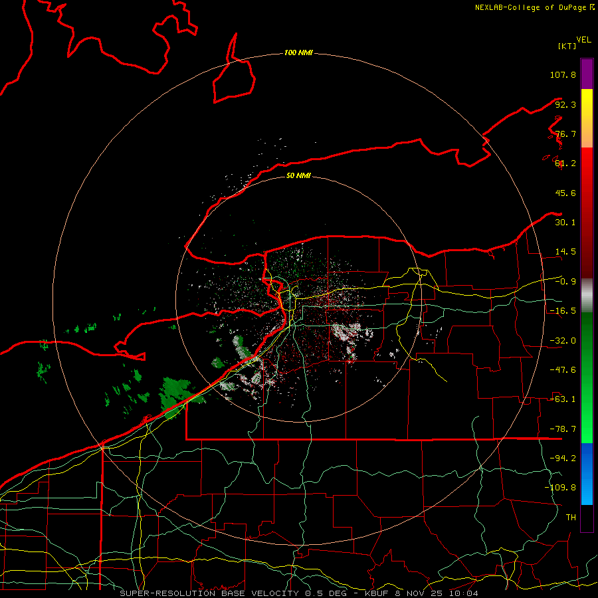Click the 100 NMI range ring label
Viewport: 598px width, 598px height.
coord(298,52)
